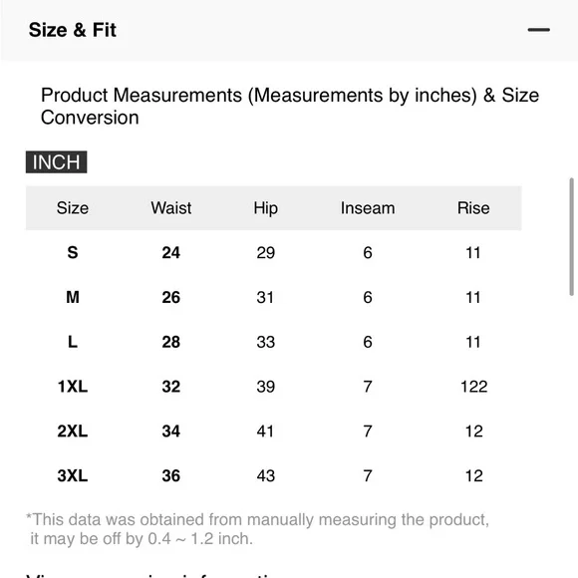Select the S size row label

(x=73, y=253)
